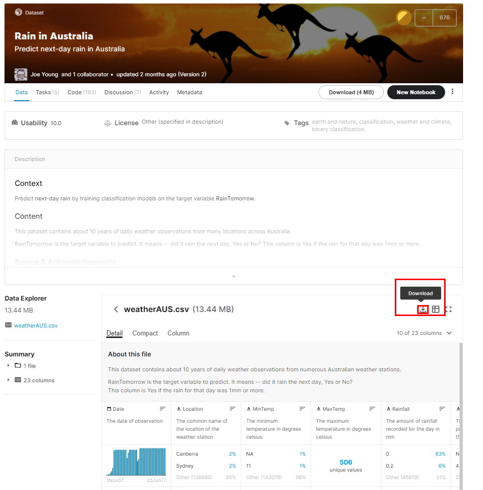Click the table icon beside weatherAUS.csv link
Screen dimensions: 483x490
(x=8, y=325)
